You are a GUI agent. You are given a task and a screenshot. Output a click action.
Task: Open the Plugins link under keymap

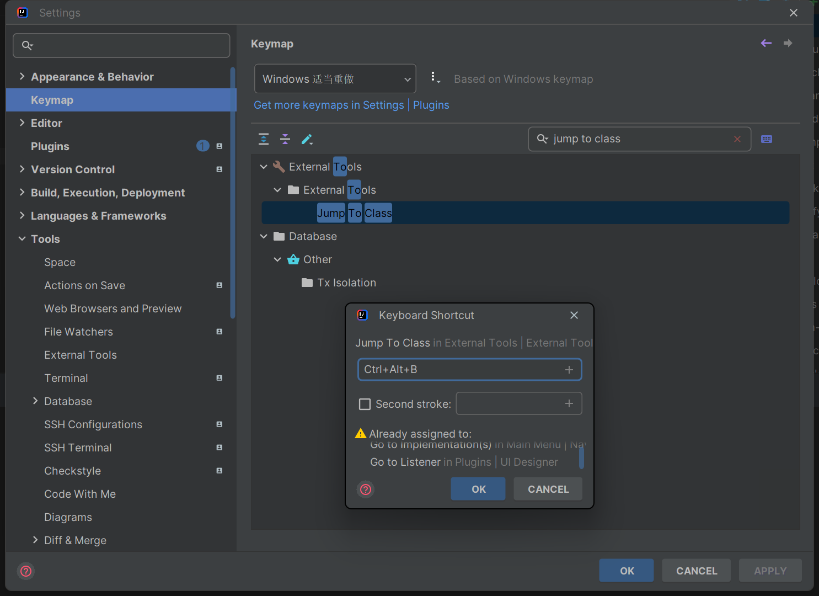click(431, 105)
